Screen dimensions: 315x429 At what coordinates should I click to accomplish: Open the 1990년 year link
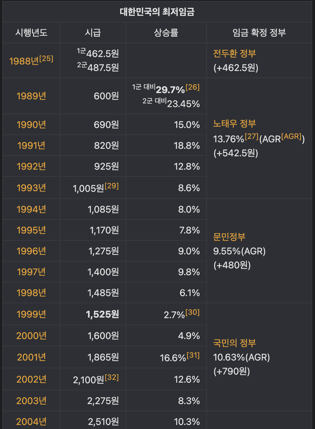tap(31, 125)
